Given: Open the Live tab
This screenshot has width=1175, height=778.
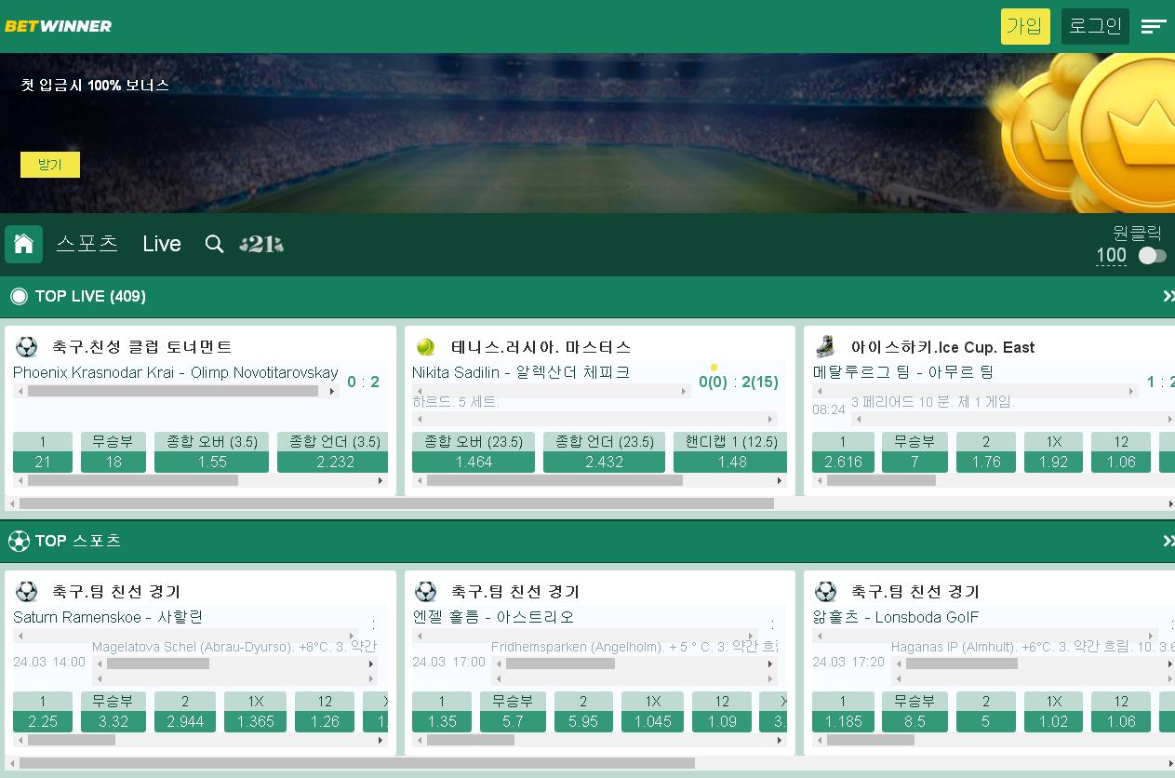Looking at the screenshot, I should tap(162, 244).
